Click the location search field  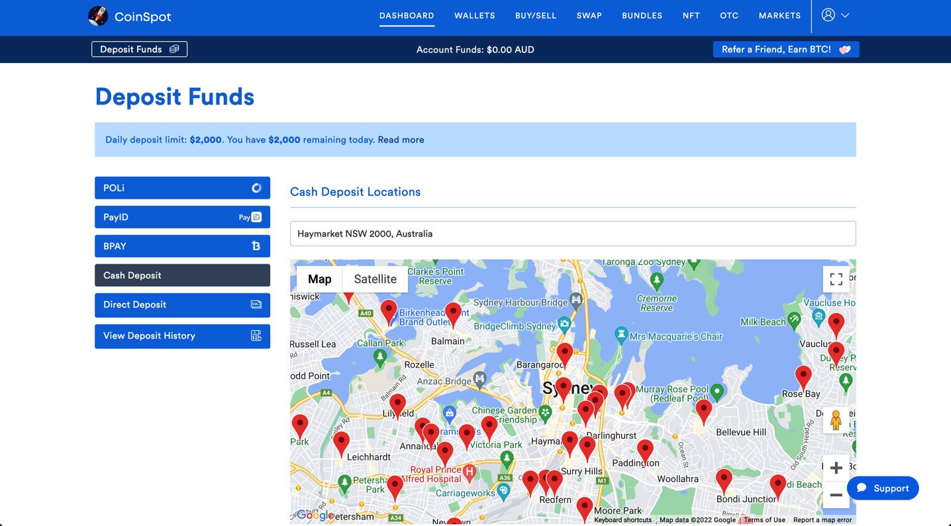pos(573,234)
